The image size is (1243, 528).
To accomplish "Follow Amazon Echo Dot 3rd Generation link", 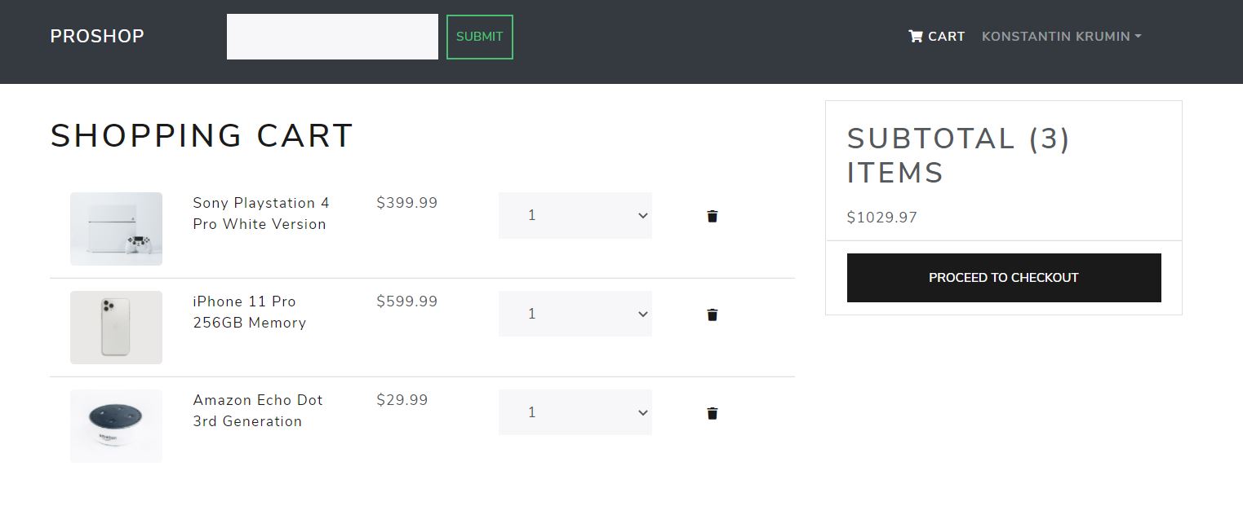I will coord(257,411).
